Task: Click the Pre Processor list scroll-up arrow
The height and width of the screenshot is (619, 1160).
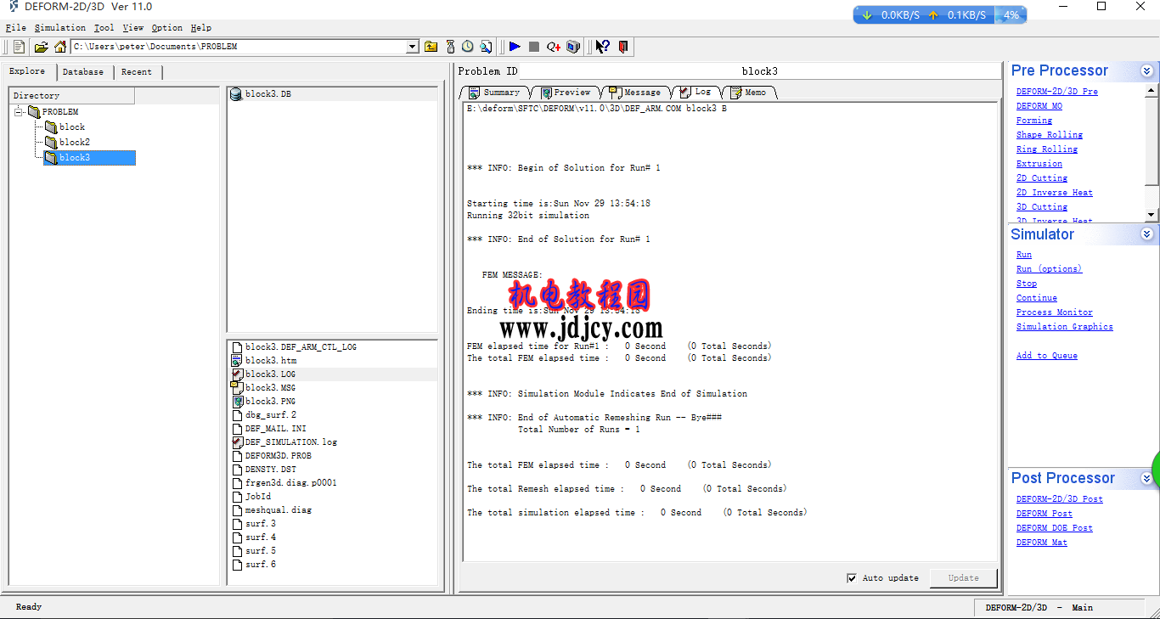Action: (x=1152, y=90)
